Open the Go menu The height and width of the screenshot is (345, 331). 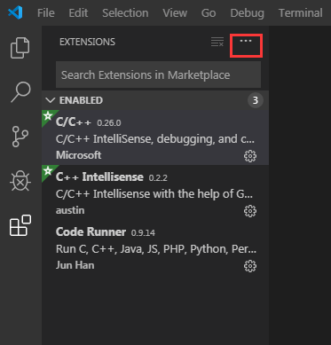209,13
